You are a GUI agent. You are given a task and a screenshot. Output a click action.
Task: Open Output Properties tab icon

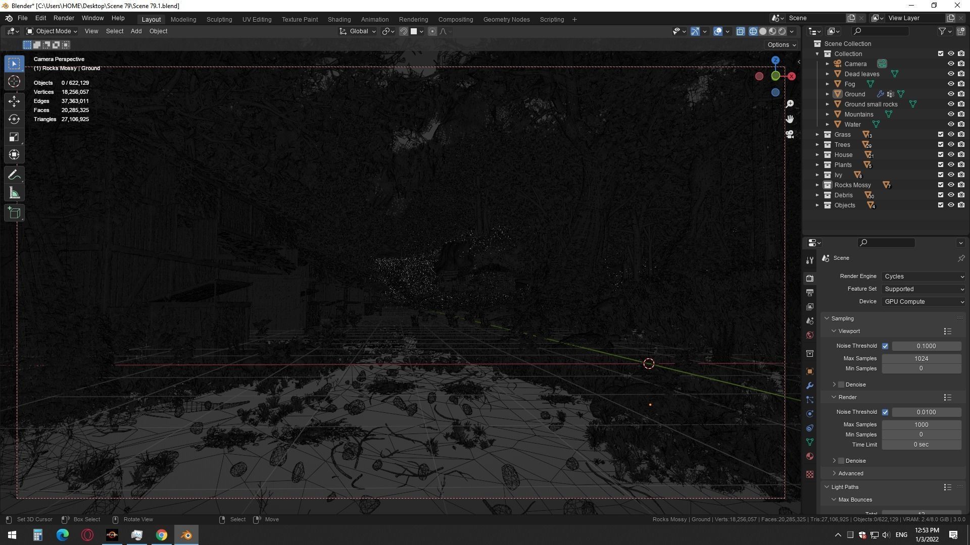810,293
